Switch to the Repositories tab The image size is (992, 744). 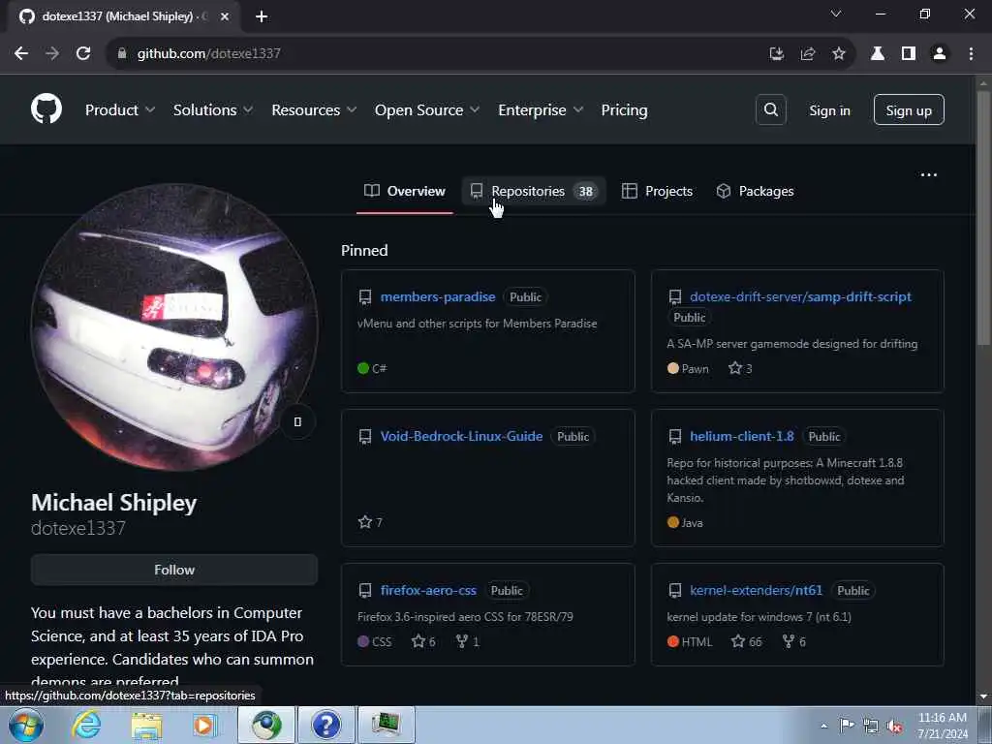coord(534,191)
